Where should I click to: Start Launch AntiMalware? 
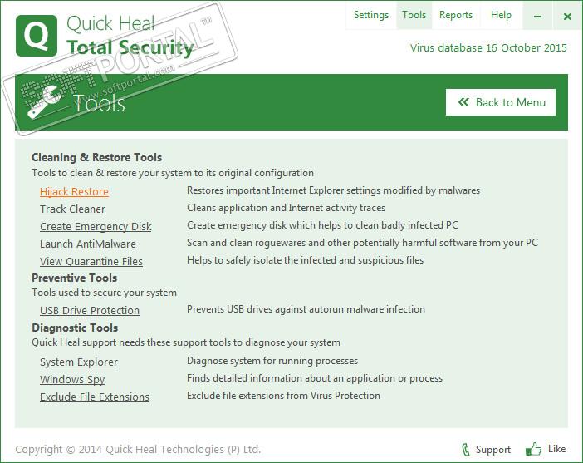click(88, 244)
